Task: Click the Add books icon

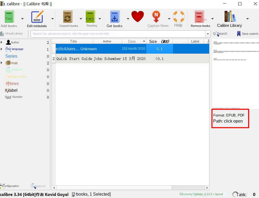Action: point(9,16)
